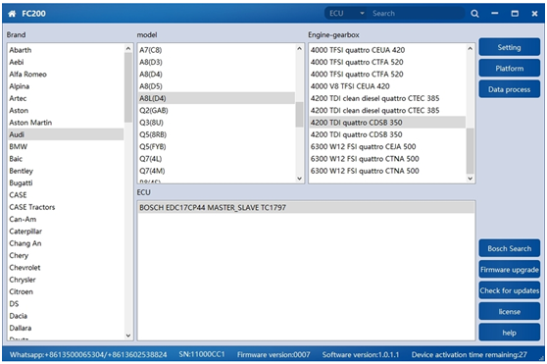Click the Platform button
The width and height of the screenshot is (547, 364).
tap(510, 69)
